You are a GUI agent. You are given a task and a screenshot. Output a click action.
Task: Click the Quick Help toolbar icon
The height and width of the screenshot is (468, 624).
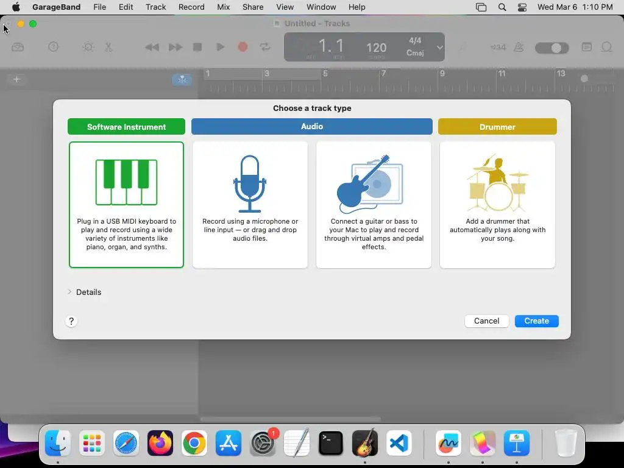pyautogui.click(x=53, y=47)
